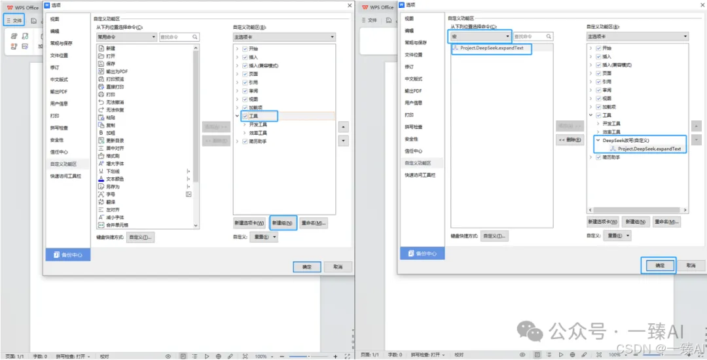Toggle 审阅 checkbox in the 常用命令 dialog
This screenshot has width=707, height=360.
(245, 90)
